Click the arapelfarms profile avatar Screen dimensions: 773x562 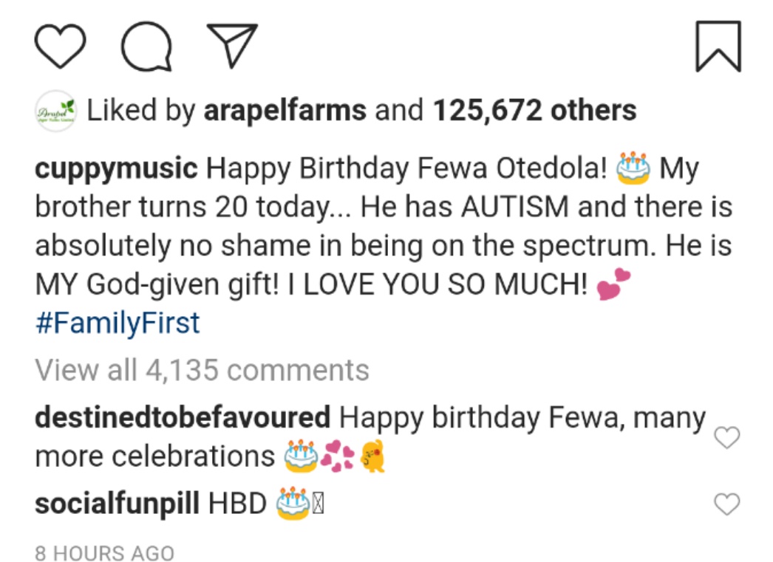[x=56, y=112]
